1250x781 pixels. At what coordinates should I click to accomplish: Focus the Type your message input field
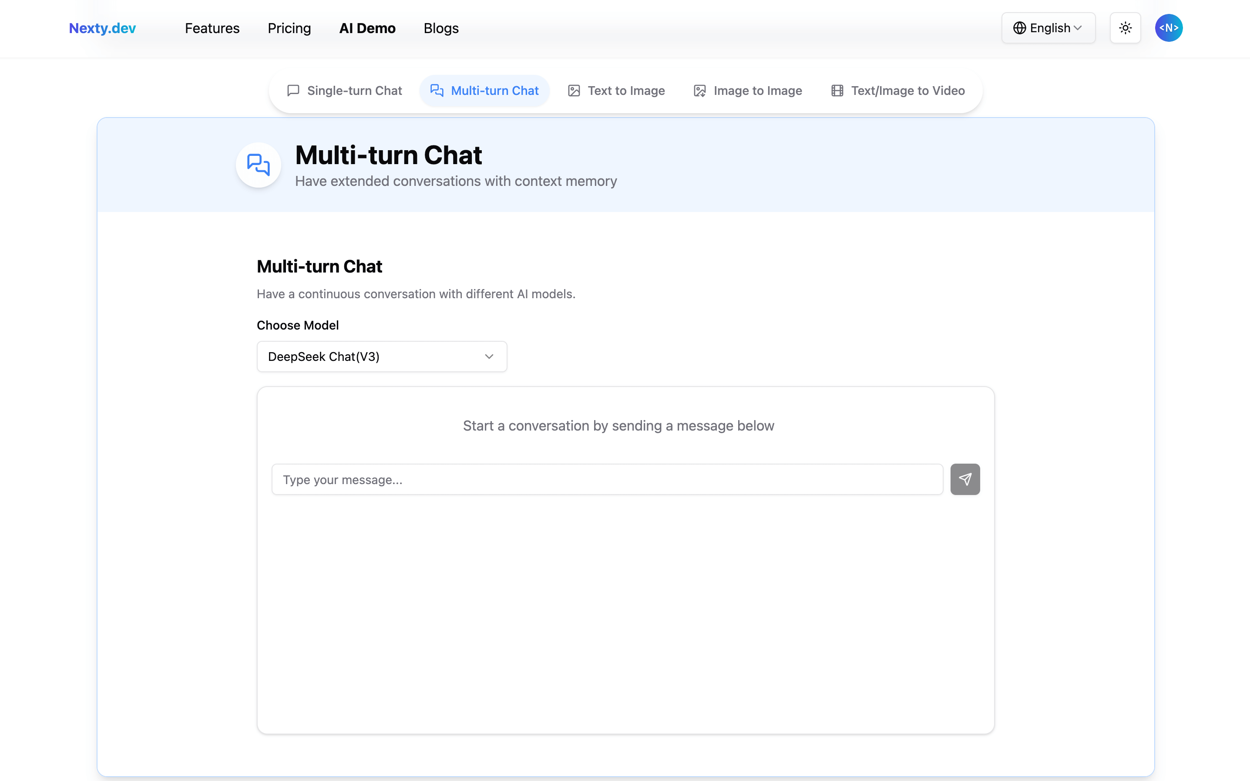[x=607, y=479]
